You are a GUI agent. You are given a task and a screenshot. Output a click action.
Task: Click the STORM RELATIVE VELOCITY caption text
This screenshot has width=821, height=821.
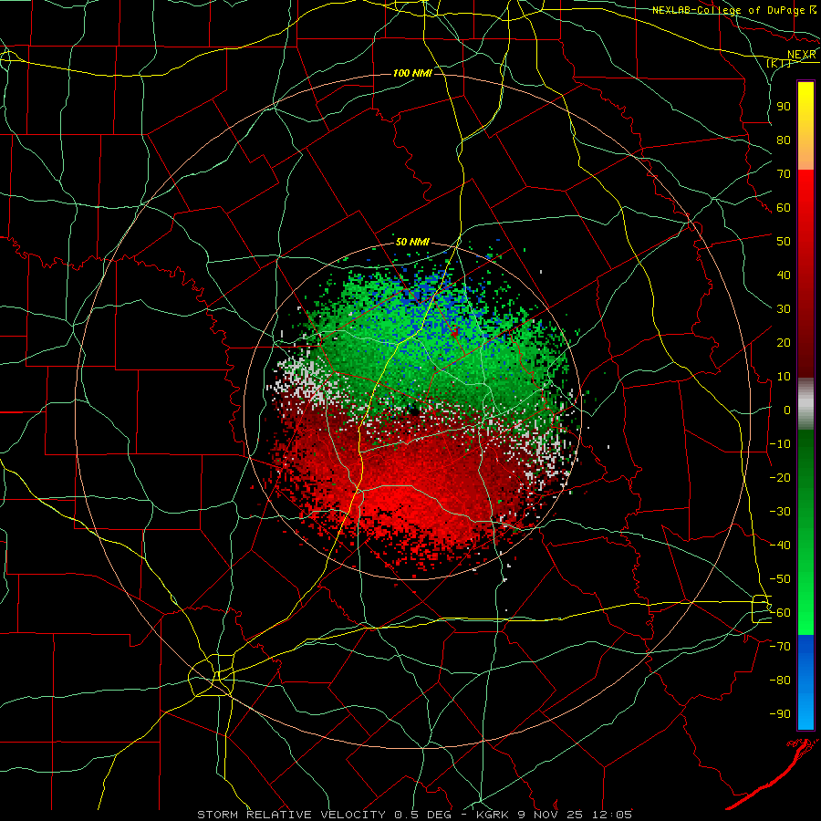[291, 815]
